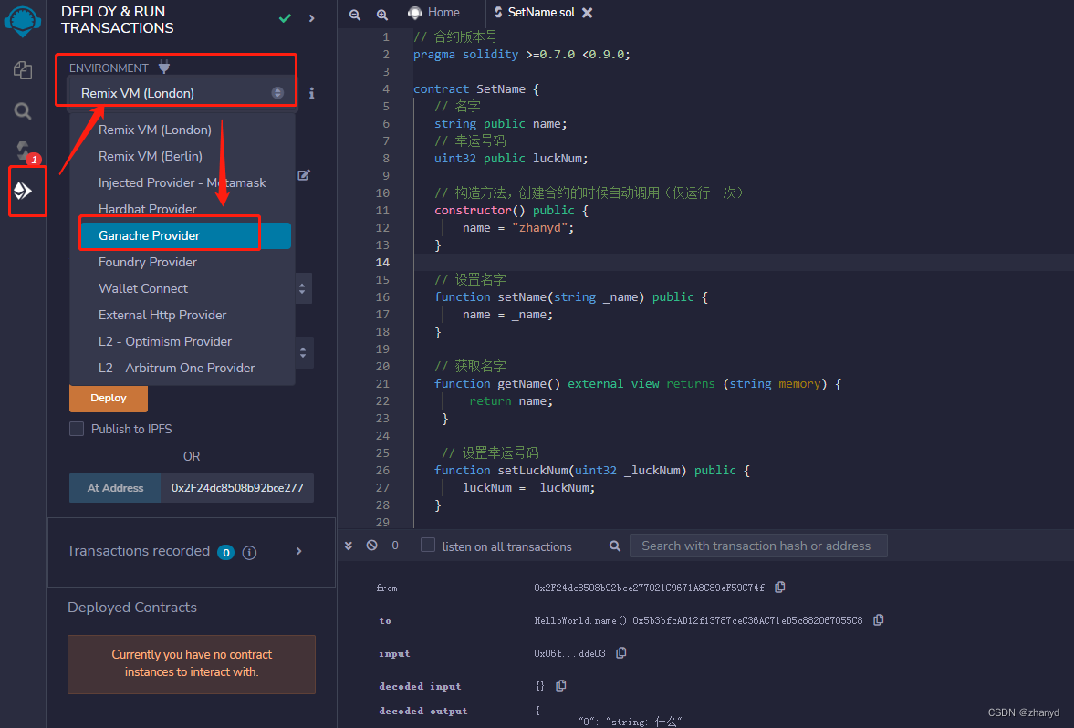This screenshot has width=1074, height=728.
Task: Click pending transactions counter 0 in terminal
Action: (395, 546)
